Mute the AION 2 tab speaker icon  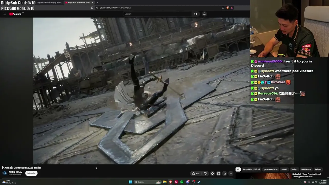point(69,3)
